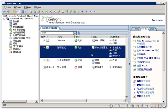168x109 pixels.
Task: Click 编辑所选规则 link
Action: pyautogui.click(x=143, y=81)
